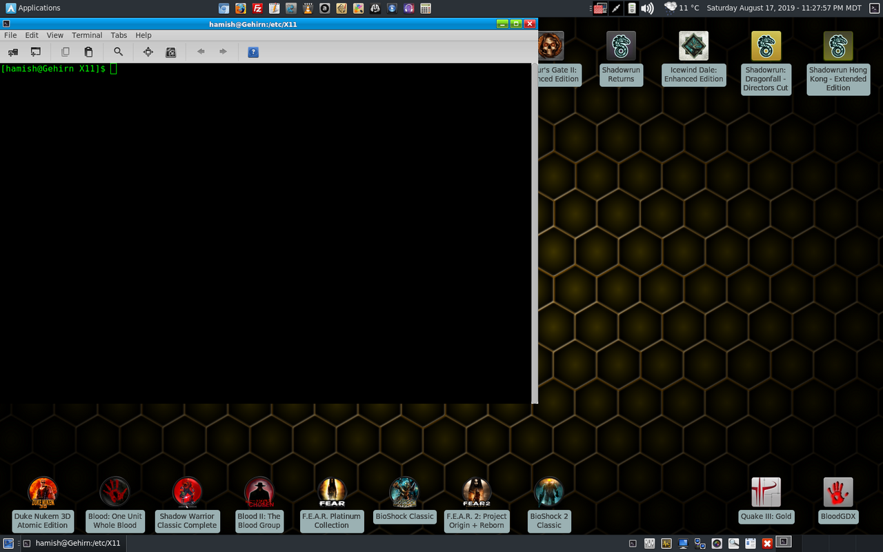Open Shadowrun Hong Kong Extended Edition
Screen dimensions: 883x552
pyautogui.click(x=838, y=62)
